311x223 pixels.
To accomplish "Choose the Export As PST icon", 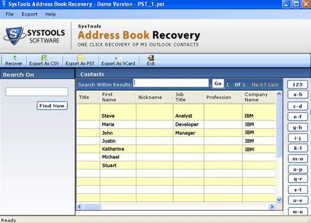I will click(x=79, y=58).
